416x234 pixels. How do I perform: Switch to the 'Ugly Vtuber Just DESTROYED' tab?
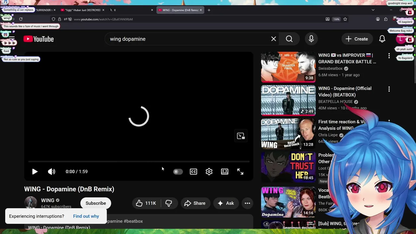pyautogui.click(x=83, y=10)
